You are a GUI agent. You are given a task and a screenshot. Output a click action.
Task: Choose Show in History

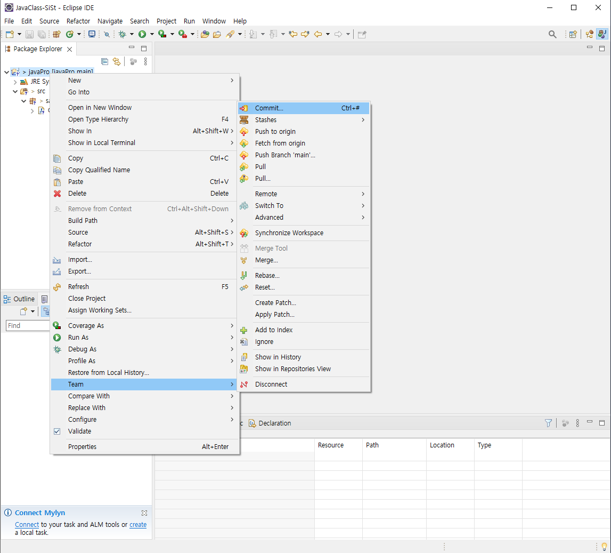pyautogui.click(x=304, y=357)
